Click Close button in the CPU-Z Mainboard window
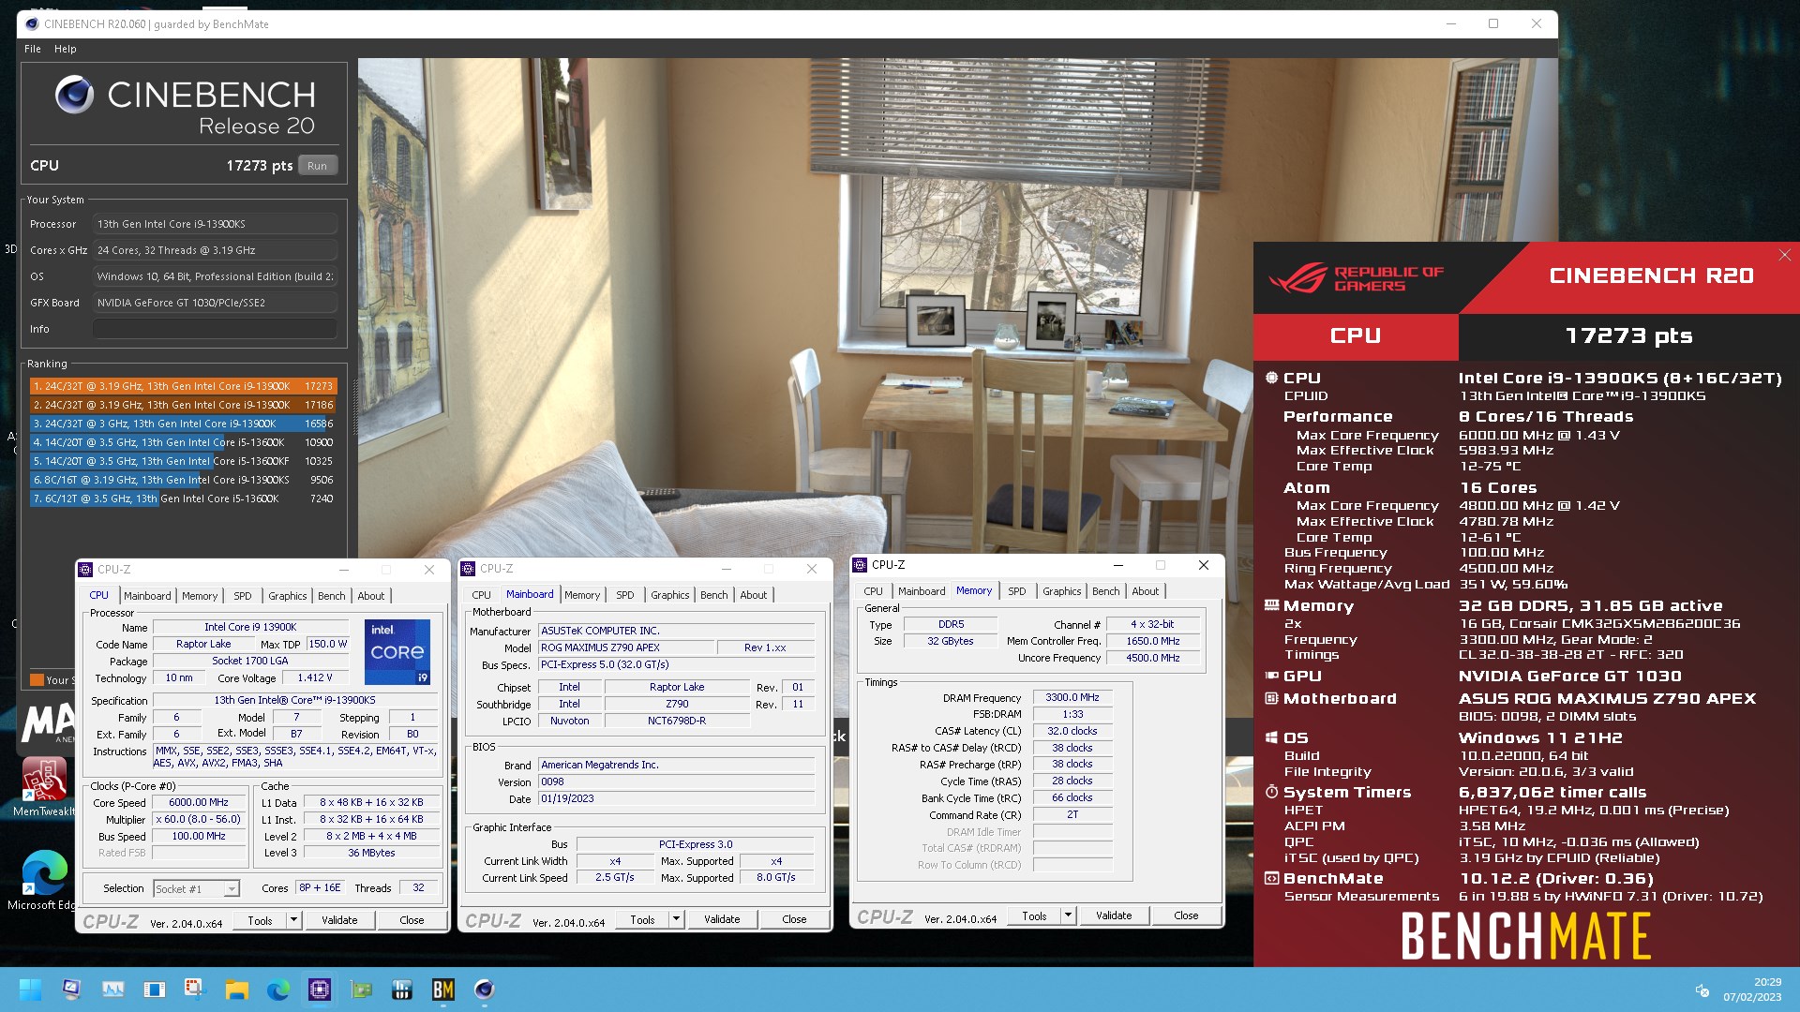 pos(794,919)
